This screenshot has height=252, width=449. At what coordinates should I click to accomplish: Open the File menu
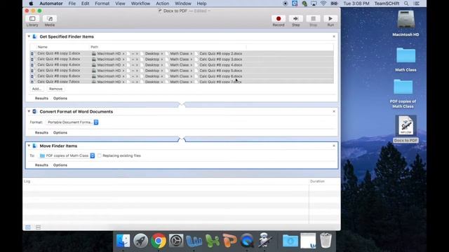[72, 3]
